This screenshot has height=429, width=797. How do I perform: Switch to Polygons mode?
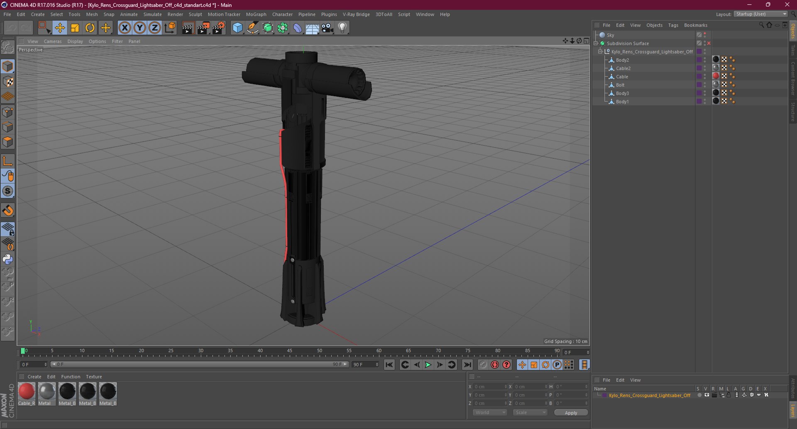click(8, 142)
